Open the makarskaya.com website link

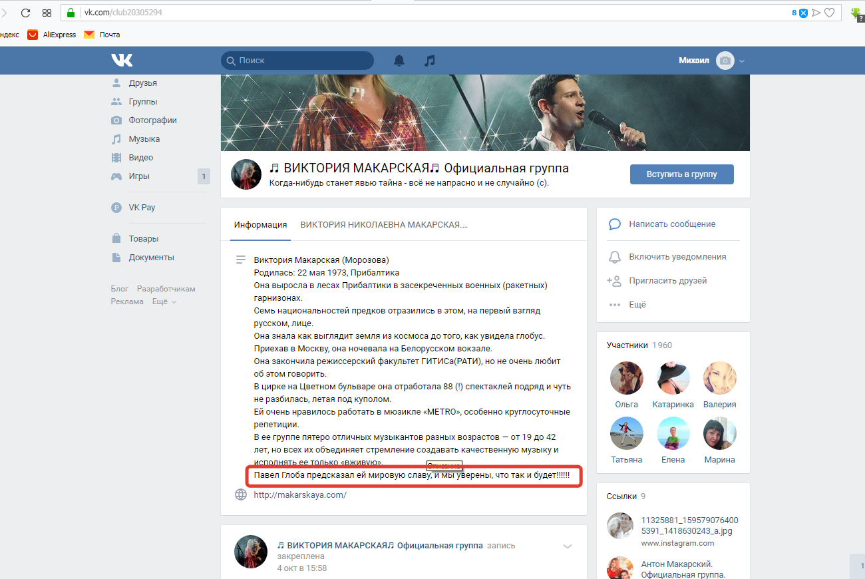300,495
